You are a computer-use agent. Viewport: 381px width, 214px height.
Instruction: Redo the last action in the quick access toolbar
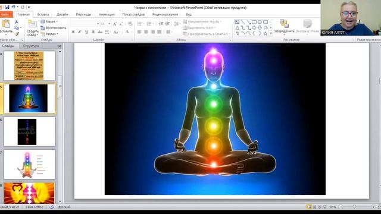(x=23, y=7)
